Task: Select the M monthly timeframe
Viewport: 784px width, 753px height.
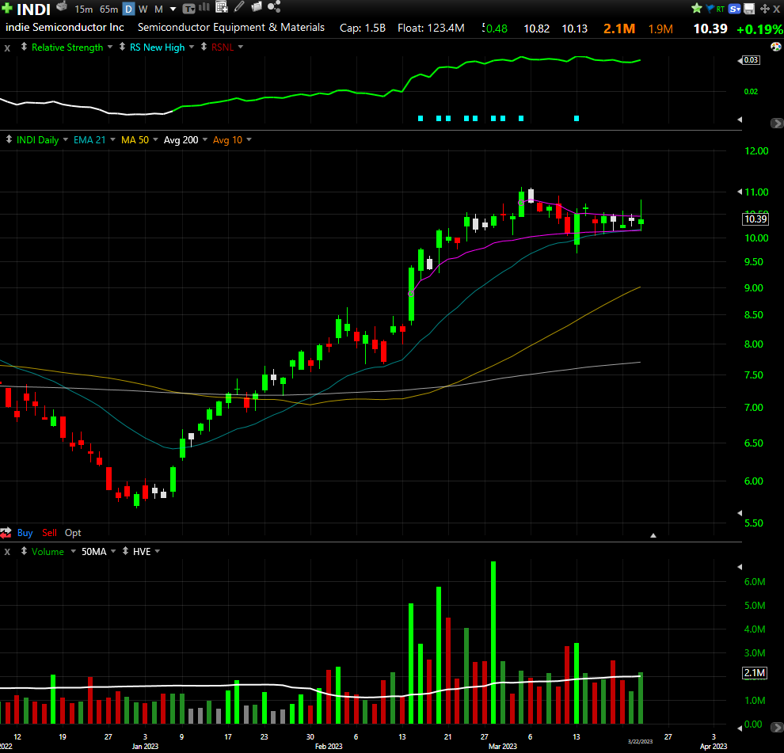Action: 158,9
